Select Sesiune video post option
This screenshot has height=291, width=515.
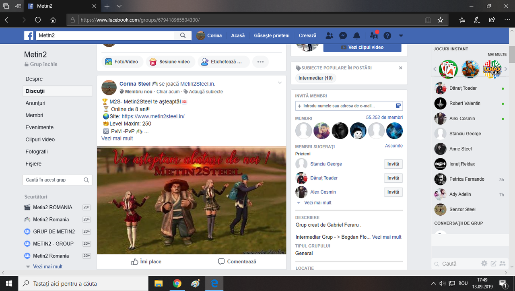click(171, 62)
